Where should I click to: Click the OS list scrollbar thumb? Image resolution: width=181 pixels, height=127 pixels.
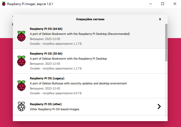tap(166, 43)
